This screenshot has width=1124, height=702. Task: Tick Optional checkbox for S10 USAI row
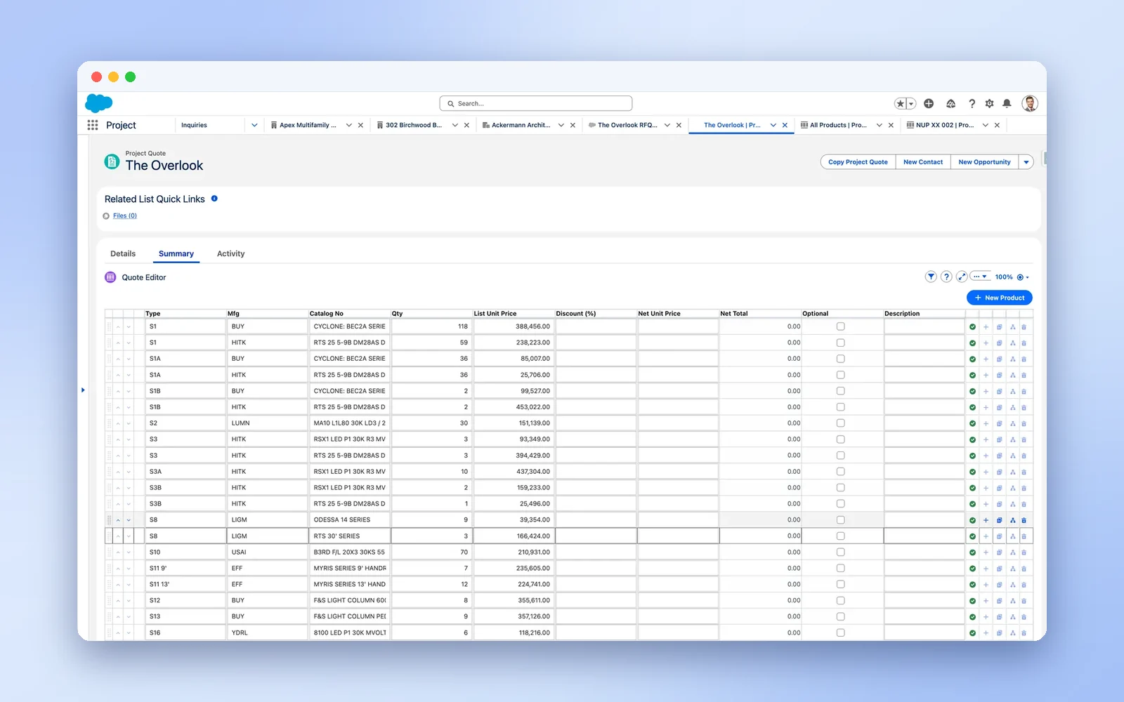click(x=840, y=552)
